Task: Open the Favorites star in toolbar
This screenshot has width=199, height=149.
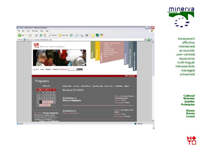Action: (x=63, y=35)
